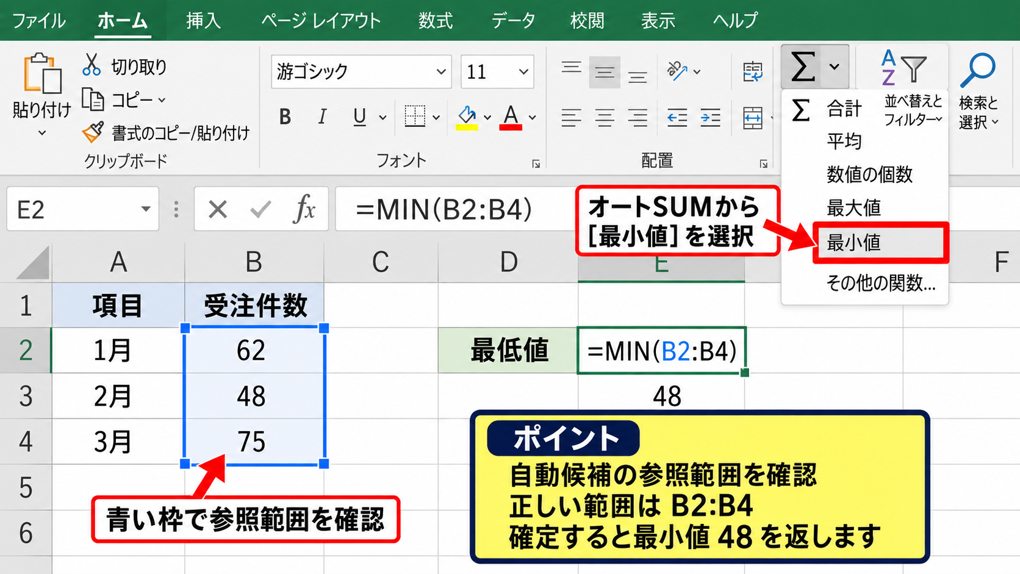Click the Decrease Indent icon
This screenshot has height=574, width=1020.
pyautogui.click(x=677, y=117)
